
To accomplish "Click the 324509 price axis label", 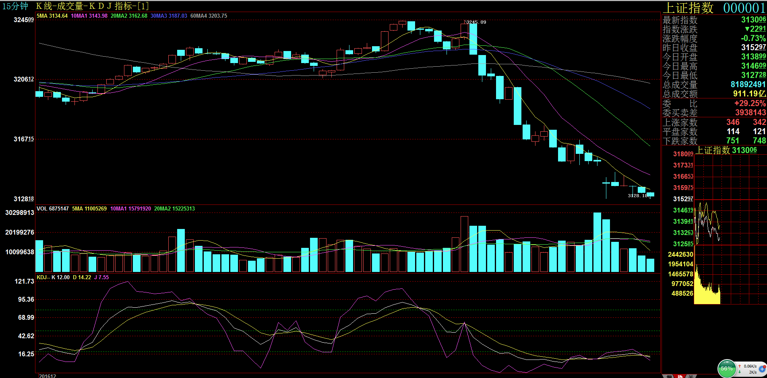I will tap(24, 20).
